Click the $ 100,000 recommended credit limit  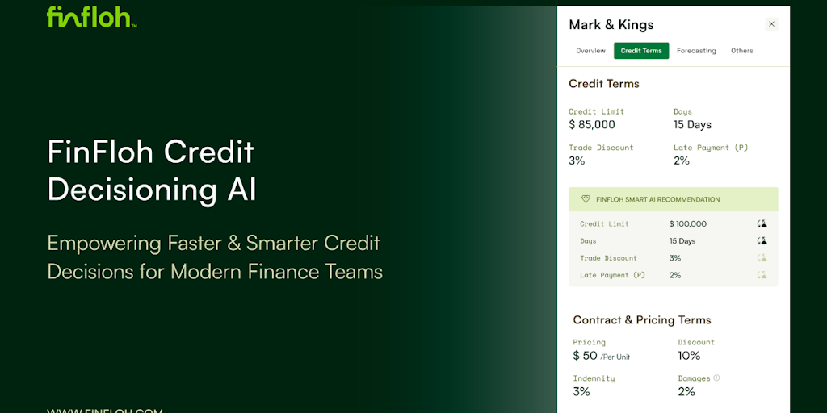pyautogui.click(x=687, y=223)
